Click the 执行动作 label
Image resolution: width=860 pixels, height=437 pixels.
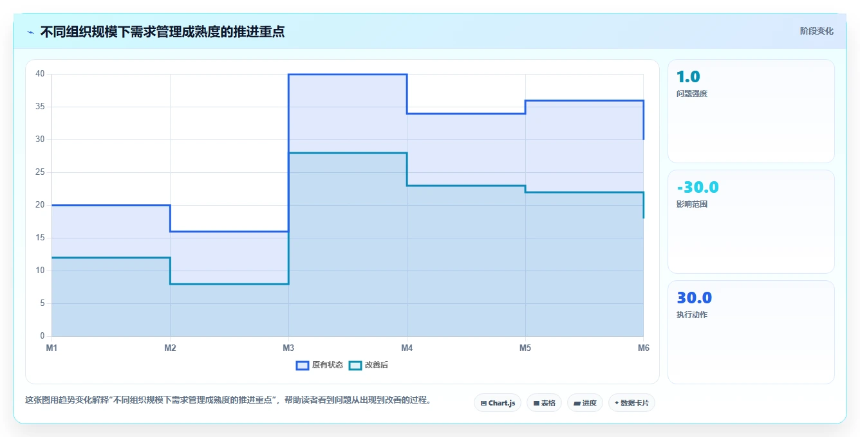click(x=692, y=315)
